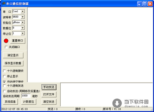Expand the 校验位 pNone dropdown
The image size is (154, 112).
[x=23, y=22]
